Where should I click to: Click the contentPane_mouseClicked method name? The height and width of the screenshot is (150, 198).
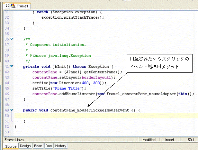tap(77, 110)
